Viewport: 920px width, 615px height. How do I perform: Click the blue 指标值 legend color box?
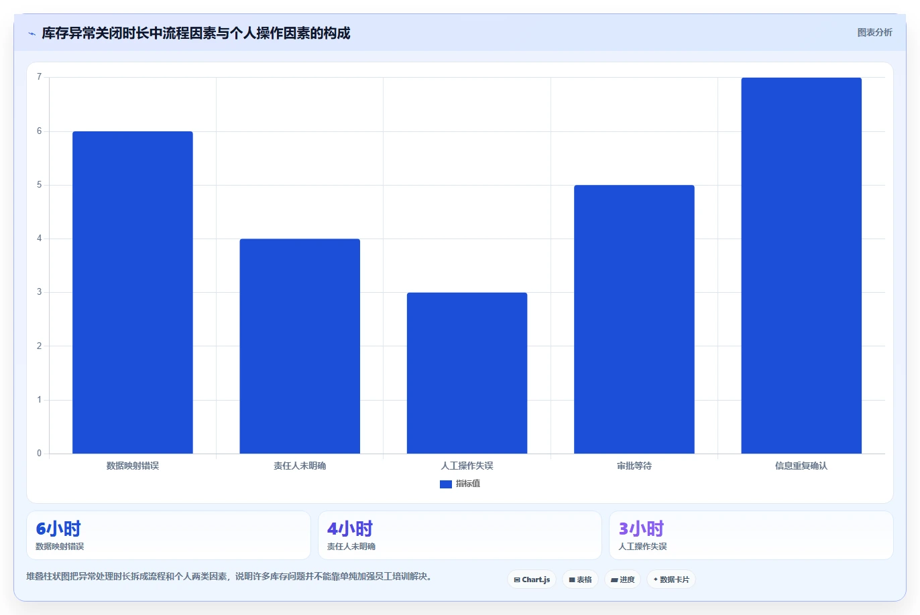446,484
